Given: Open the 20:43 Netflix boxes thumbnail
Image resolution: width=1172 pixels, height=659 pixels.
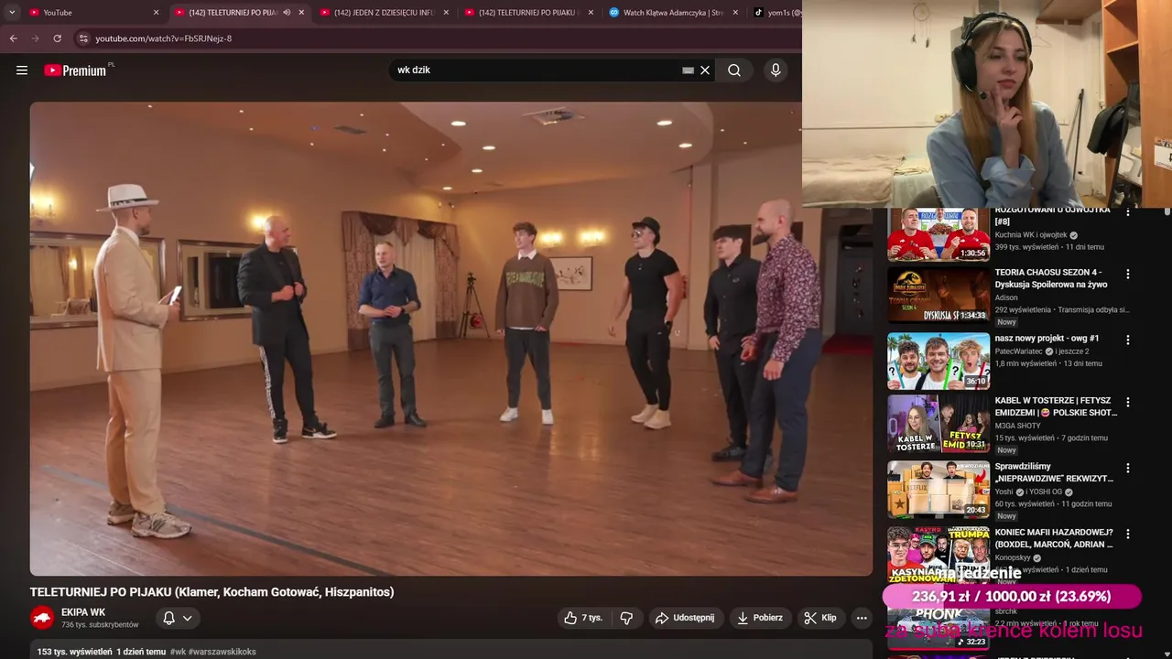Looking at the screenshot, I should pyautogui.click(x=939, y=489).
